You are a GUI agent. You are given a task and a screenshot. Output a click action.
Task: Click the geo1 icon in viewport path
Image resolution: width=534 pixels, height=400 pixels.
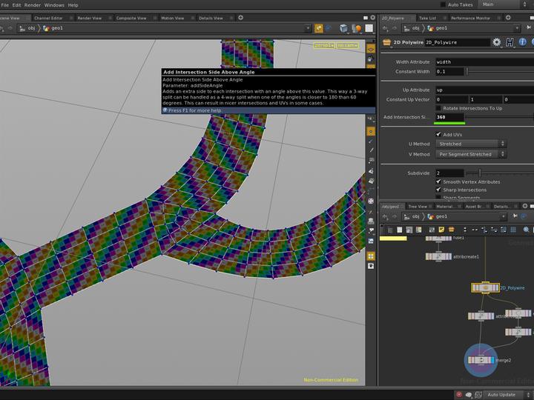tap(47, 28)
